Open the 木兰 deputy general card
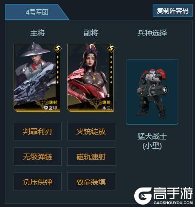Viewport: 195px width, 207px height. click(x=90, y=78)
